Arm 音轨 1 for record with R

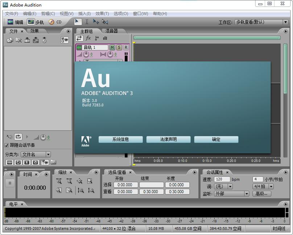point(126,47)
